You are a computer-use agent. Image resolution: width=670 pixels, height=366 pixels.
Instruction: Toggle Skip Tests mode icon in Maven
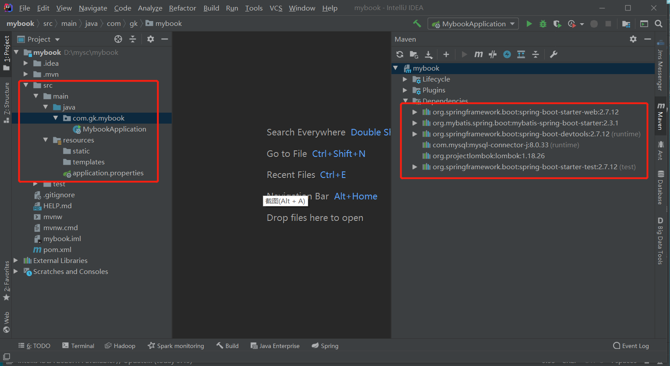tap(507, 54)
